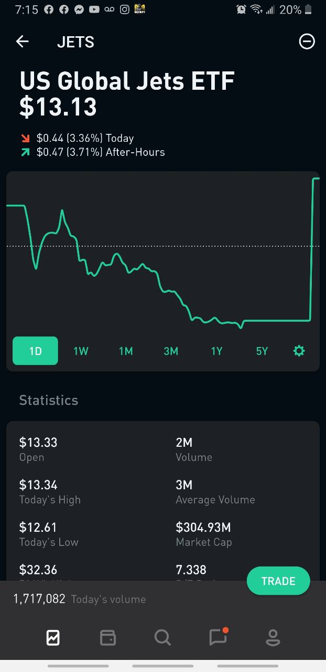Open messages tab with notification dot
The image size is (326, 672).
(x=218, y=636)
